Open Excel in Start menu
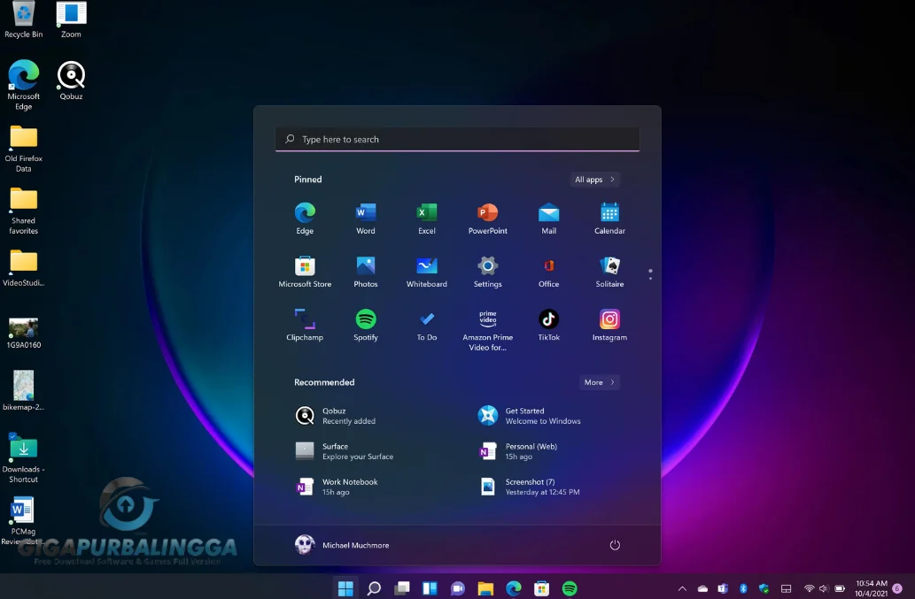Viewport: 915px width, 599px height. click(427, 219)
